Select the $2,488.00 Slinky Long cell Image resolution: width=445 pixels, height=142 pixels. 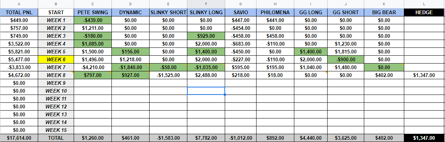click(206, 75)
